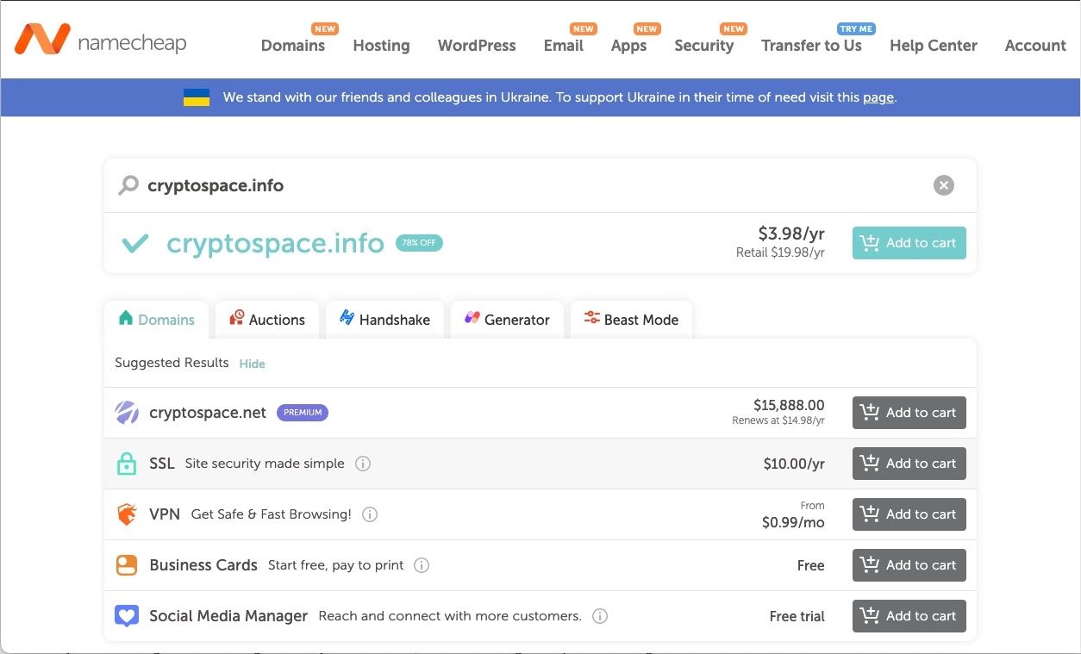Click the SSL padlock icon
The width and height of the screenshot is (1081, 654).
126,463
